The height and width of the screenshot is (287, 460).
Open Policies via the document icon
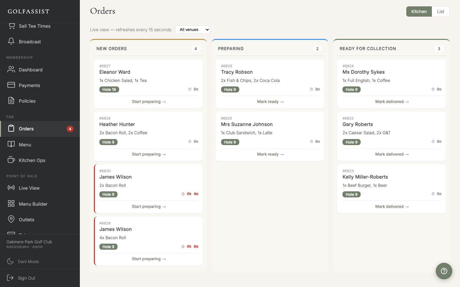[11, 101]
